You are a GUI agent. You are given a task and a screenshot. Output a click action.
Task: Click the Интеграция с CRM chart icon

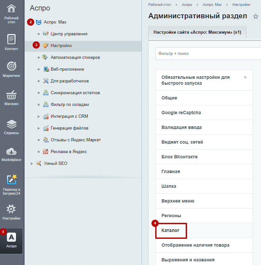click(x=46, y=116)
